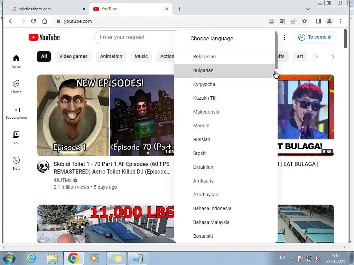Close the shirtlesshero.com tab
Image resolution: width=354 pixels, height=265 pixels.
pos(84,9)
